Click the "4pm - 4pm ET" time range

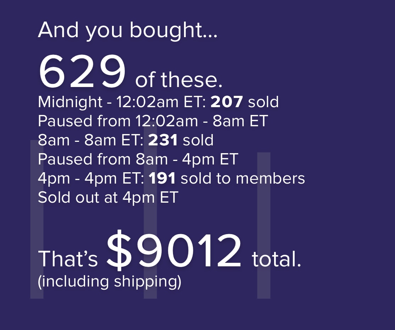[90, 178]
